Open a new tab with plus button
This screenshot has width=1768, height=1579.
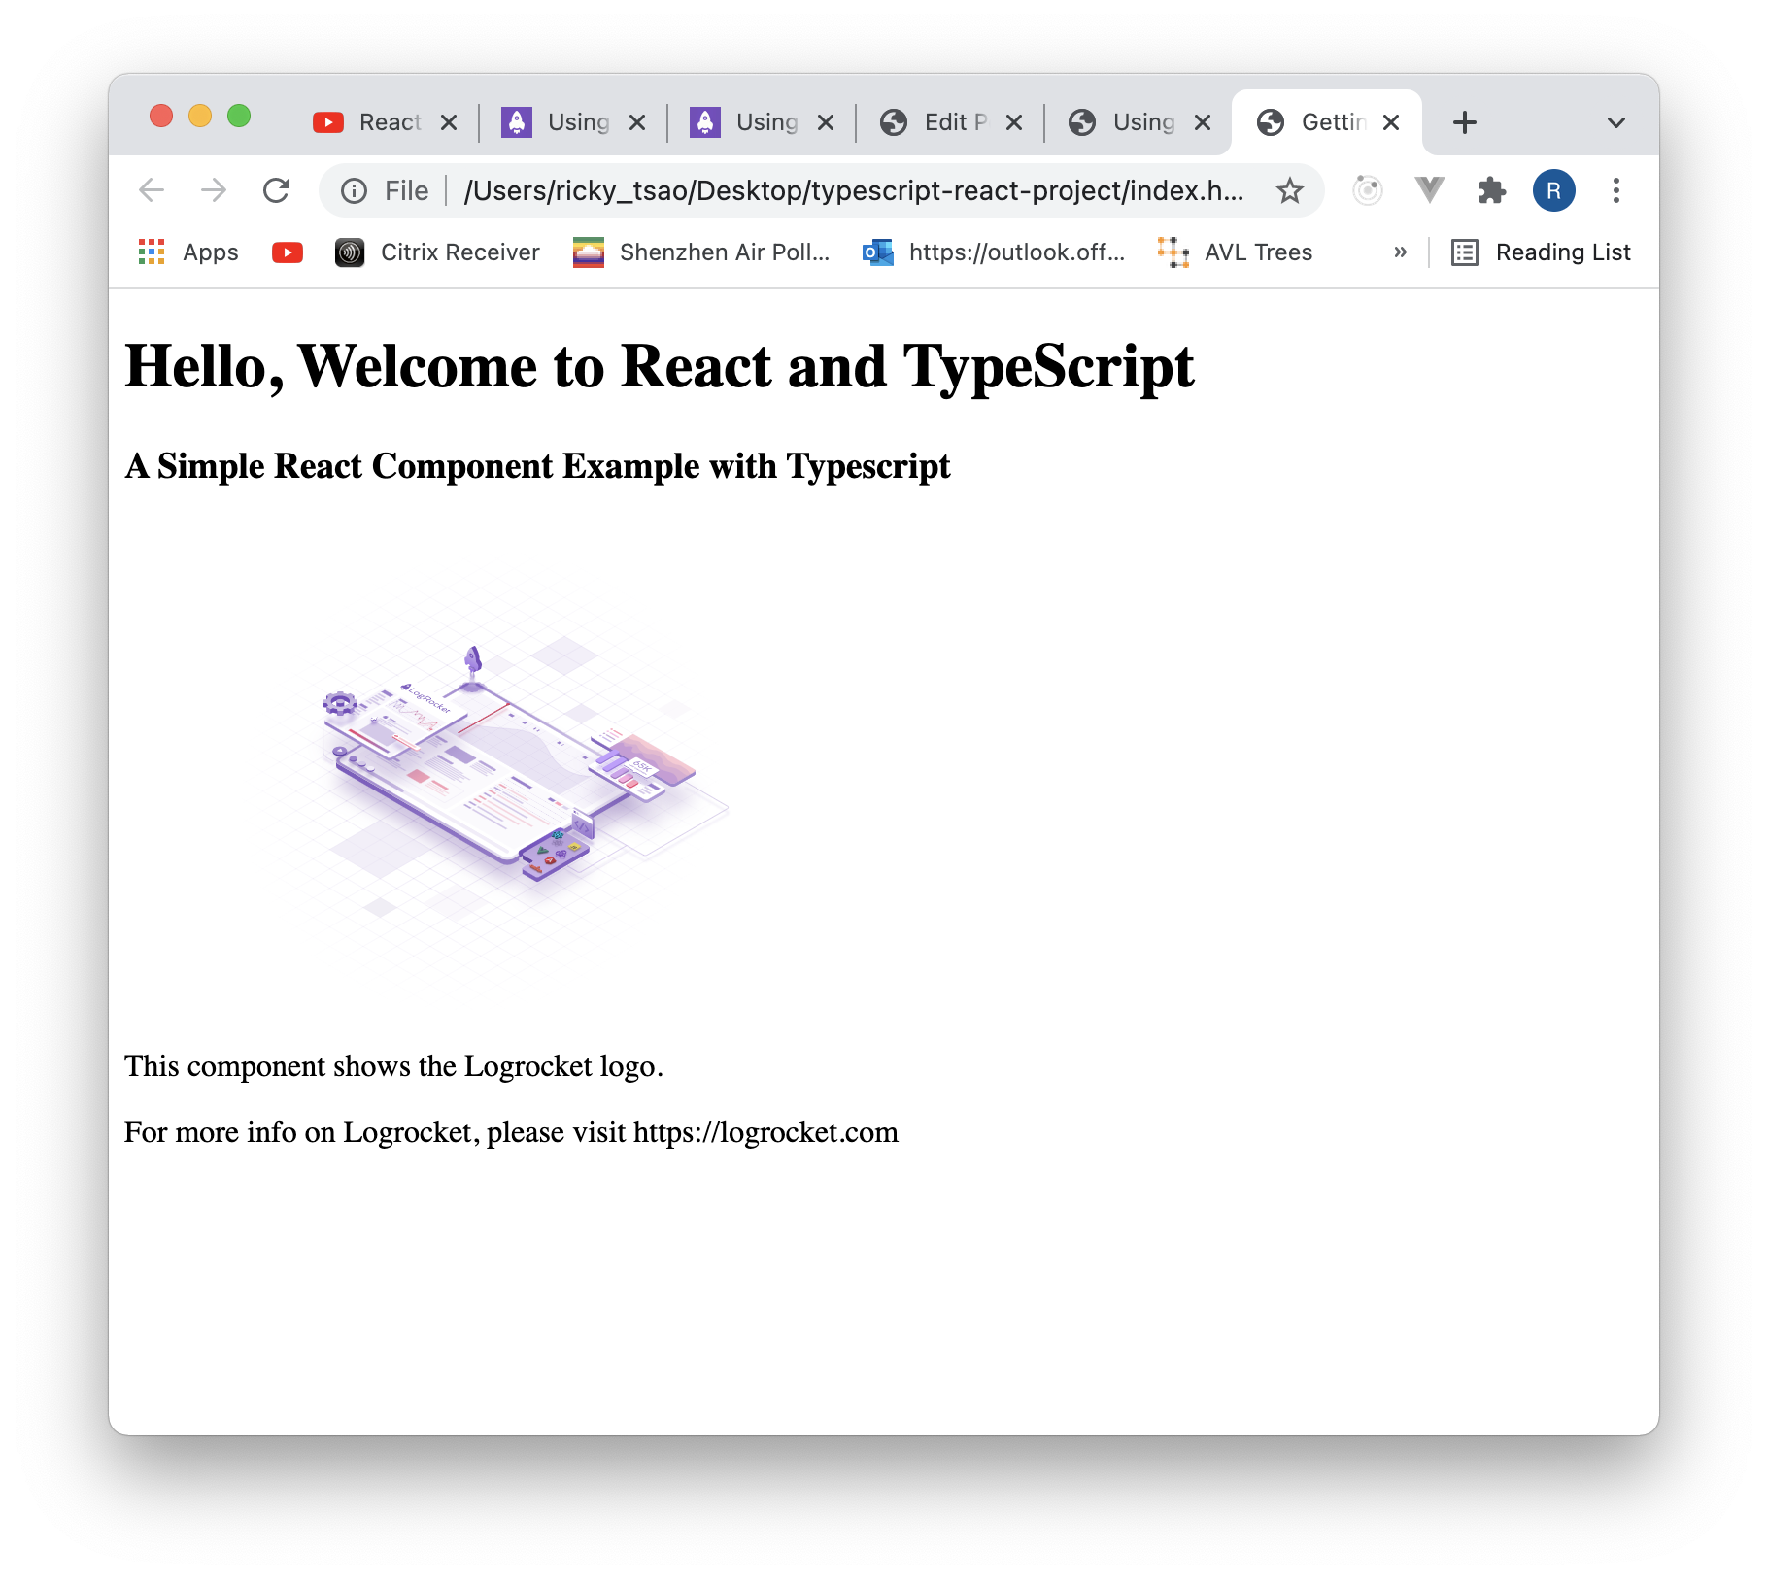[x=1464, y=122]
